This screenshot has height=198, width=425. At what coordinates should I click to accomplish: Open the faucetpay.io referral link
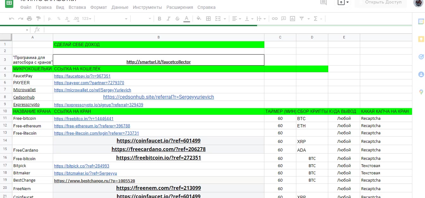pos(82,76)
